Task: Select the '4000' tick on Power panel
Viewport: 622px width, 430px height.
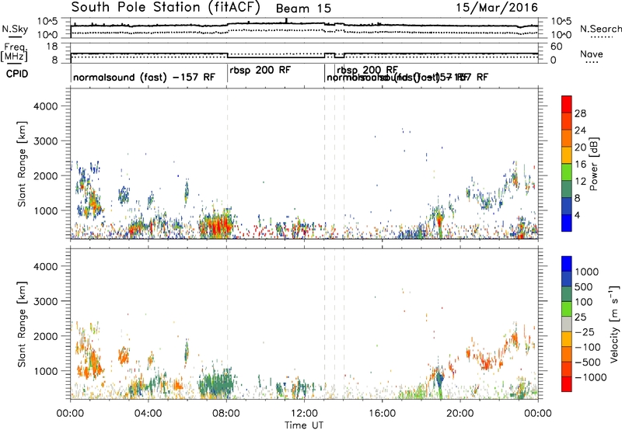Action: click(46, 106)
